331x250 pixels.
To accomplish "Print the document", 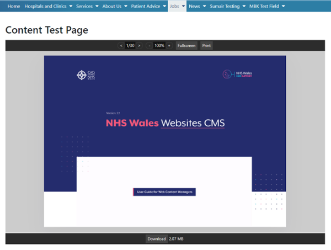I will tap(206, 46).
